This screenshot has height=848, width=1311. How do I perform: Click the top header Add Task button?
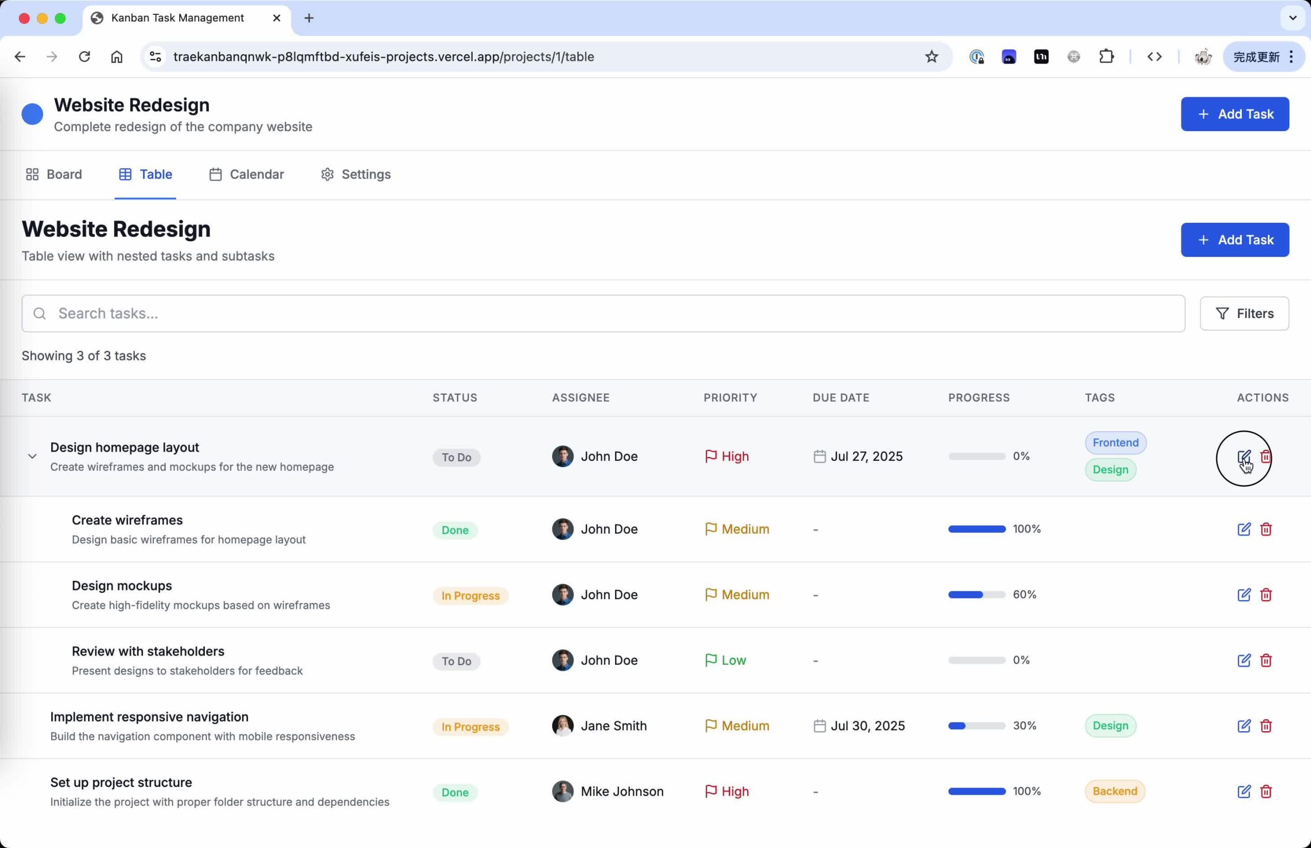(1234, 114)
